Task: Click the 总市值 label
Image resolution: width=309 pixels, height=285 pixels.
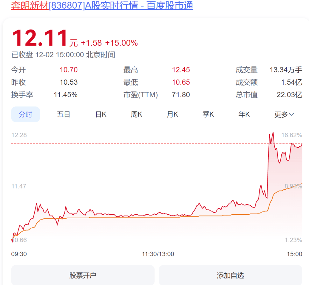Action: coord(247,95)
